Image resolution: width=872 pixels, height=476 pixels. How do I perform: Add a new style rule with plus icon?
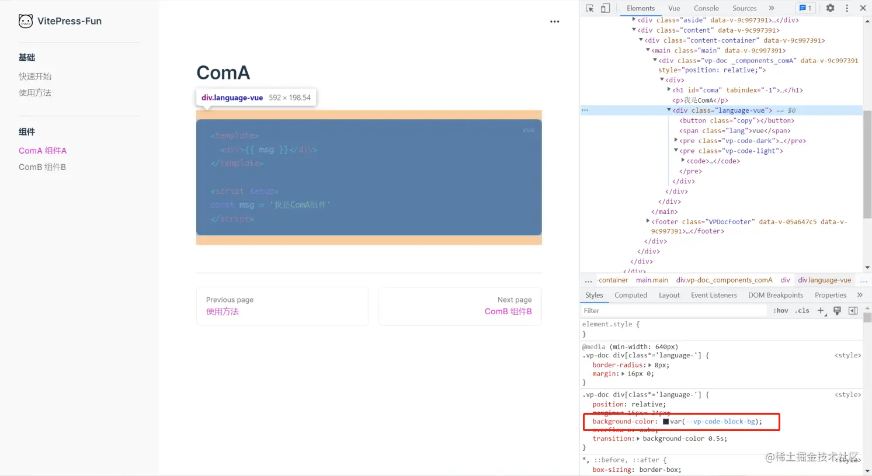[x=821, y=311]
